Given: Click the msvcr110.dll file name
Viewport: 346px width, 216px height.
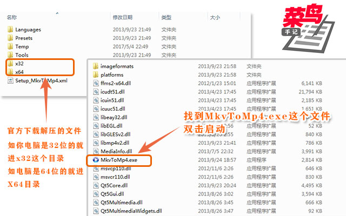Looking at the screenshot, I should coord(115,177).
